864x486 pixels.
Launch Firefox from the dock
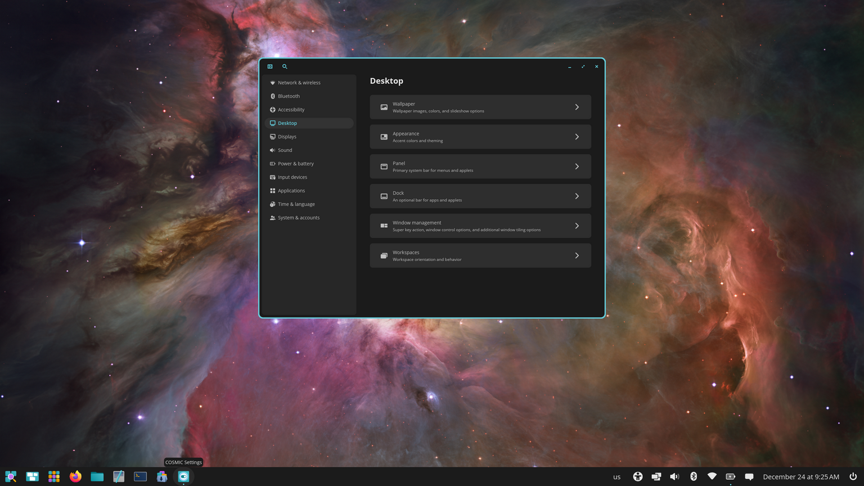[75, 476]
